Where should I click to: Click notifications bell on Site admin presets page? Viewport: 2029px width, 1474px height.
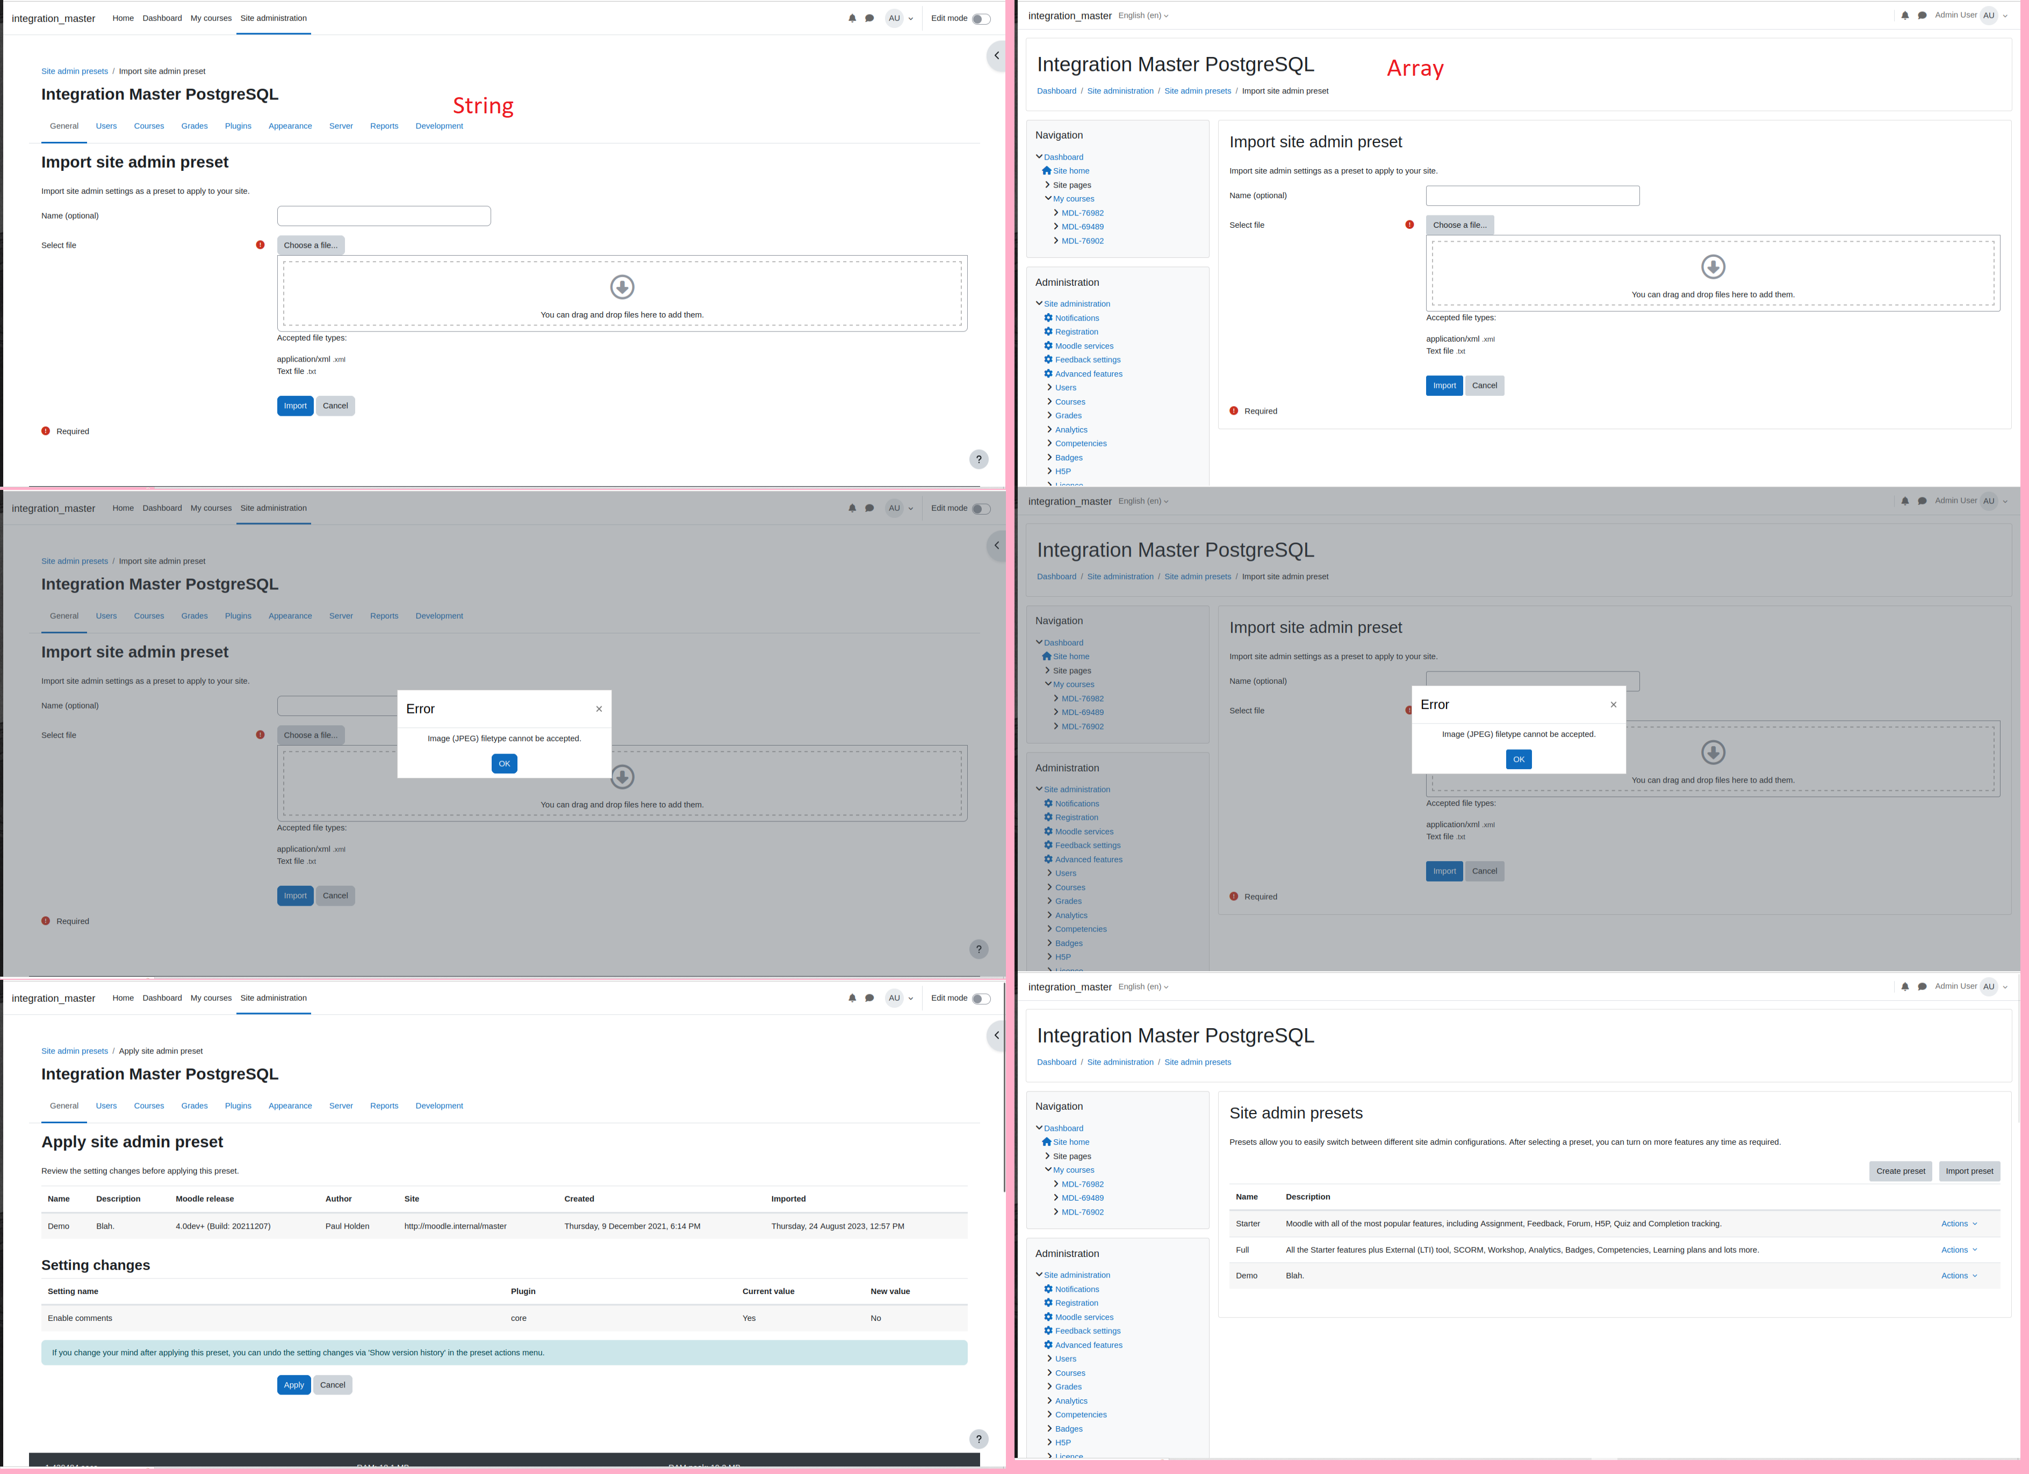(1905, 987)
